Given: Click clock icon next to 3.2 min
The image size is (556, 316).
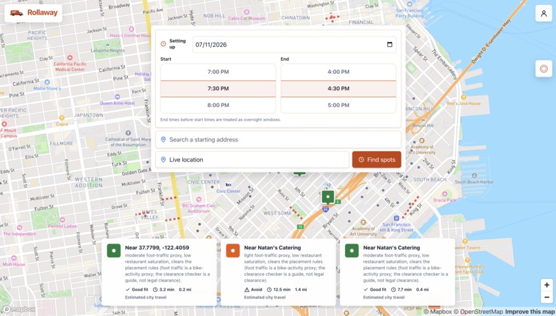Looking at the screenshot, I should coord(155,290).
